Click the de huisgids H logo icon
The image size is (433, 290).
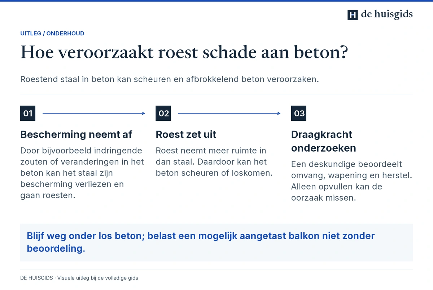coord(353,15)
